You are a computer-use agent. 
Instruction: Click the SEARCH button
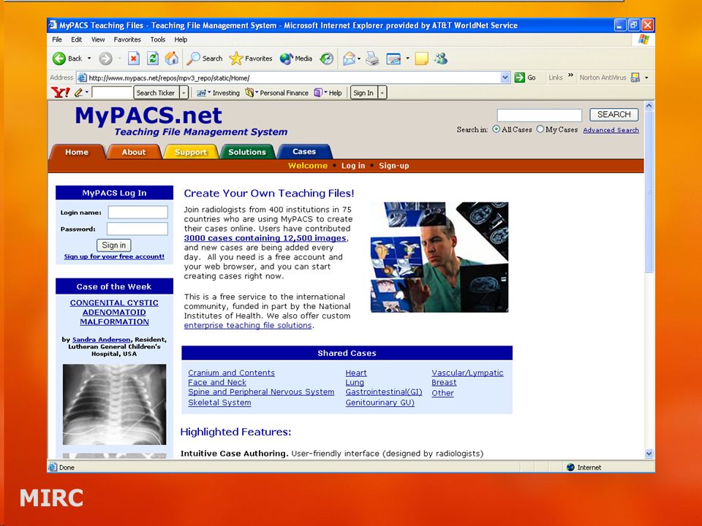click(614, 115)
